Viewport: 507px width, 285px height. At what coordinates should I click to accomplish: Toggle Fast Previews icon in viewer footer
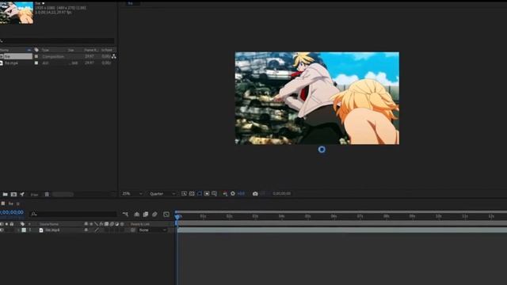[184, 193]
